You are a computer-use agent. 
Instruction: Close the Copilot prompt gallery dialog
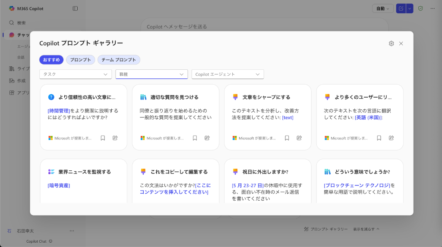401,43
